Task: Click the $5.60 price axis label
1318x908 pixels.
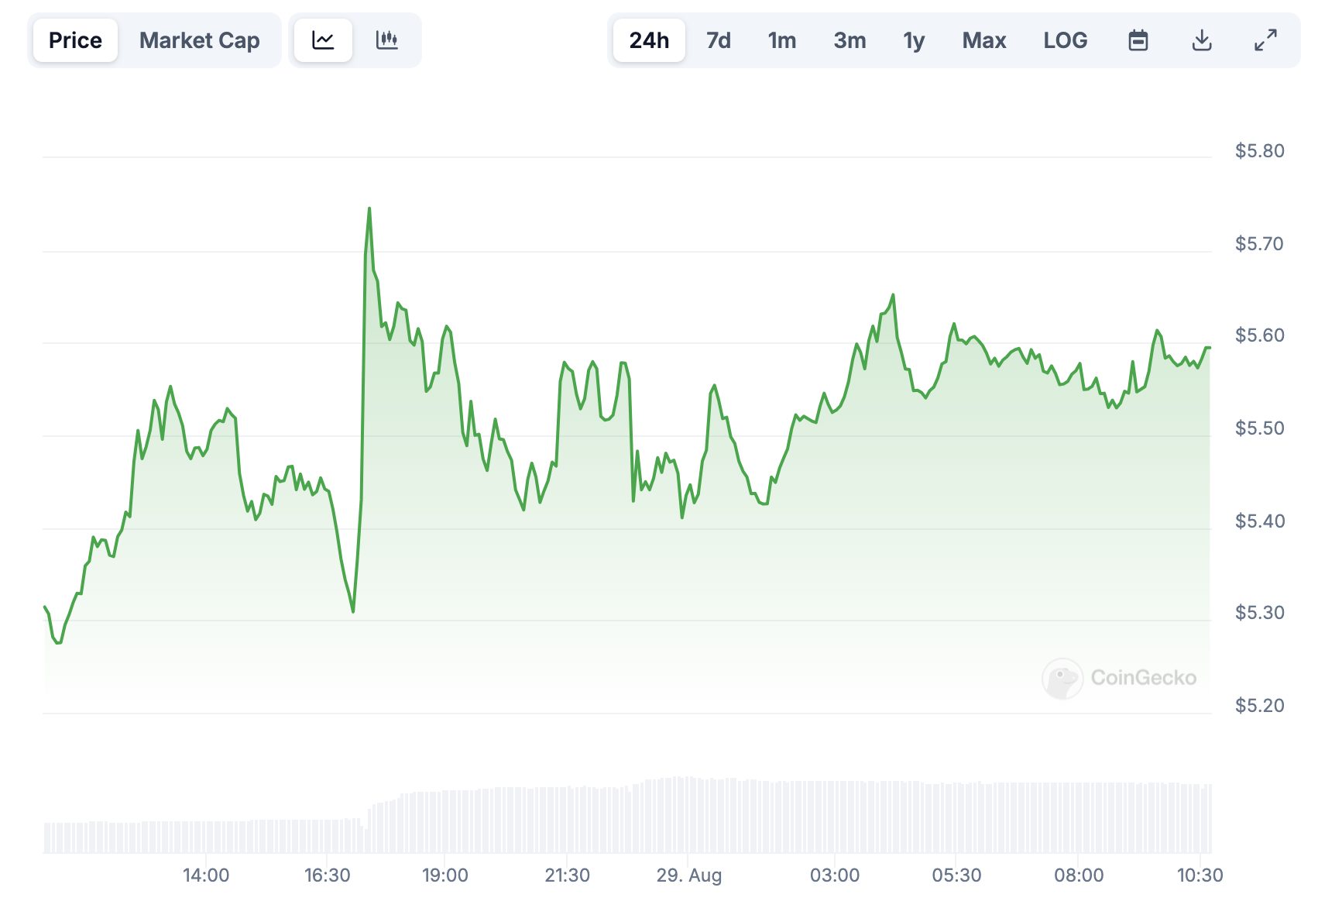Action: pyautogui.click(x=1260, y=335)
